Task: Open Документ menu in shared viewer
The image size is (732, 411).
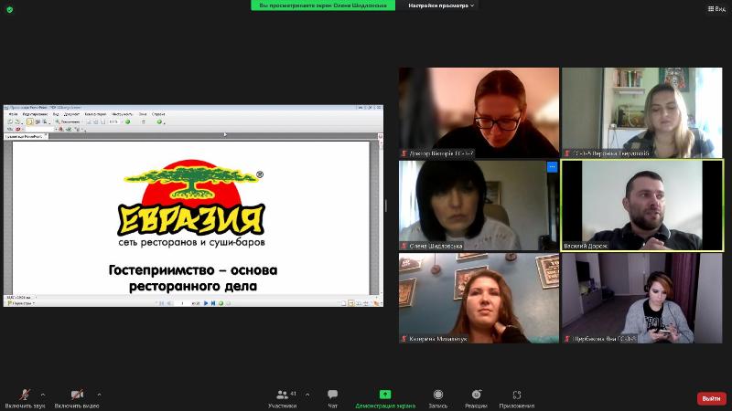Action: 71,114
